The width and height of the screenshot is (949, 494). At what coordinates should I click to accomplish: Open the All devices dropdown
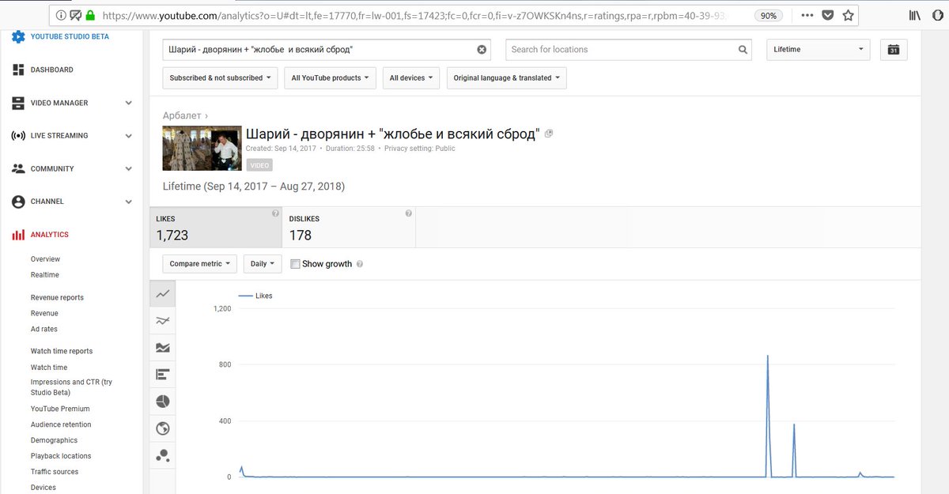click(x=411, y=78)
